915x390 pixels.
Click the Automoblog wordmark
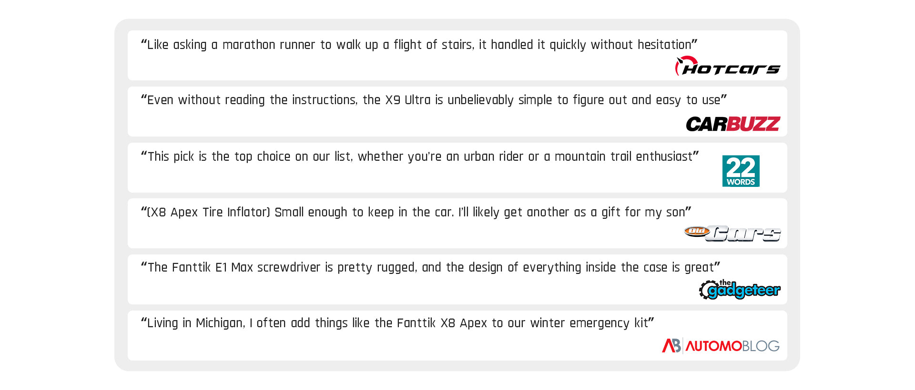732,346
